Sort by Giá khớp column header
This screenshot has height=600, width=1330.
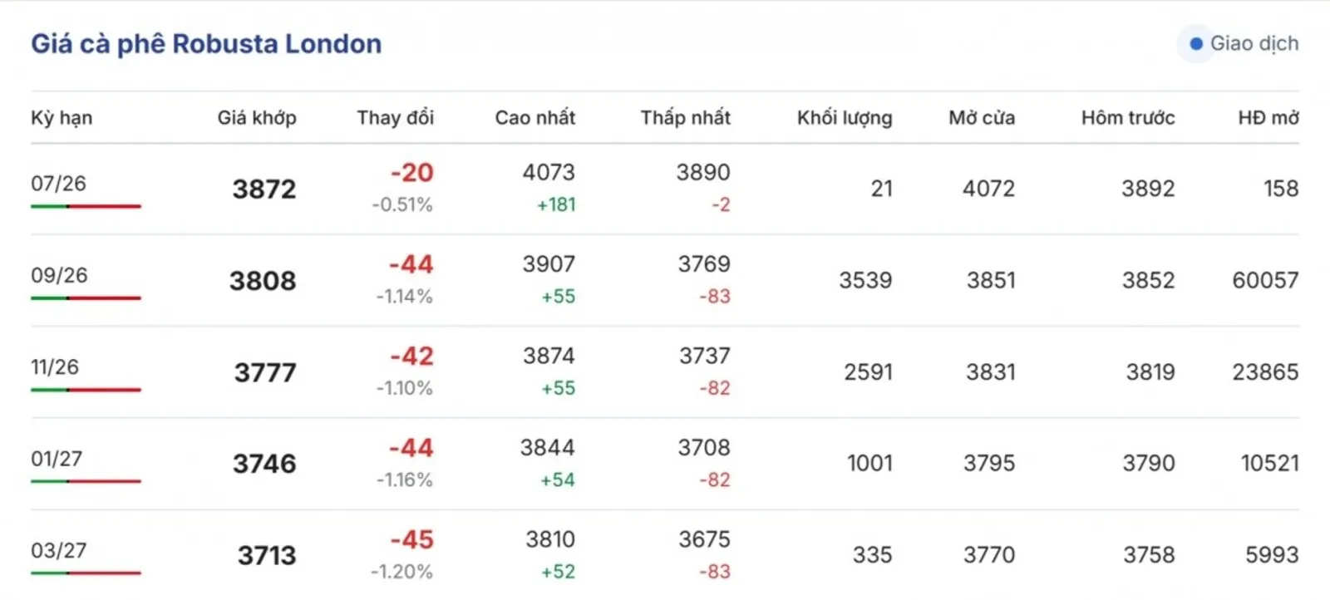click(257, 118)
